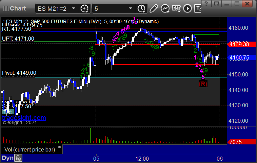
Task: Click the 4180.00 price axis label
Action: pyautogui.click(x=238, y=28)
